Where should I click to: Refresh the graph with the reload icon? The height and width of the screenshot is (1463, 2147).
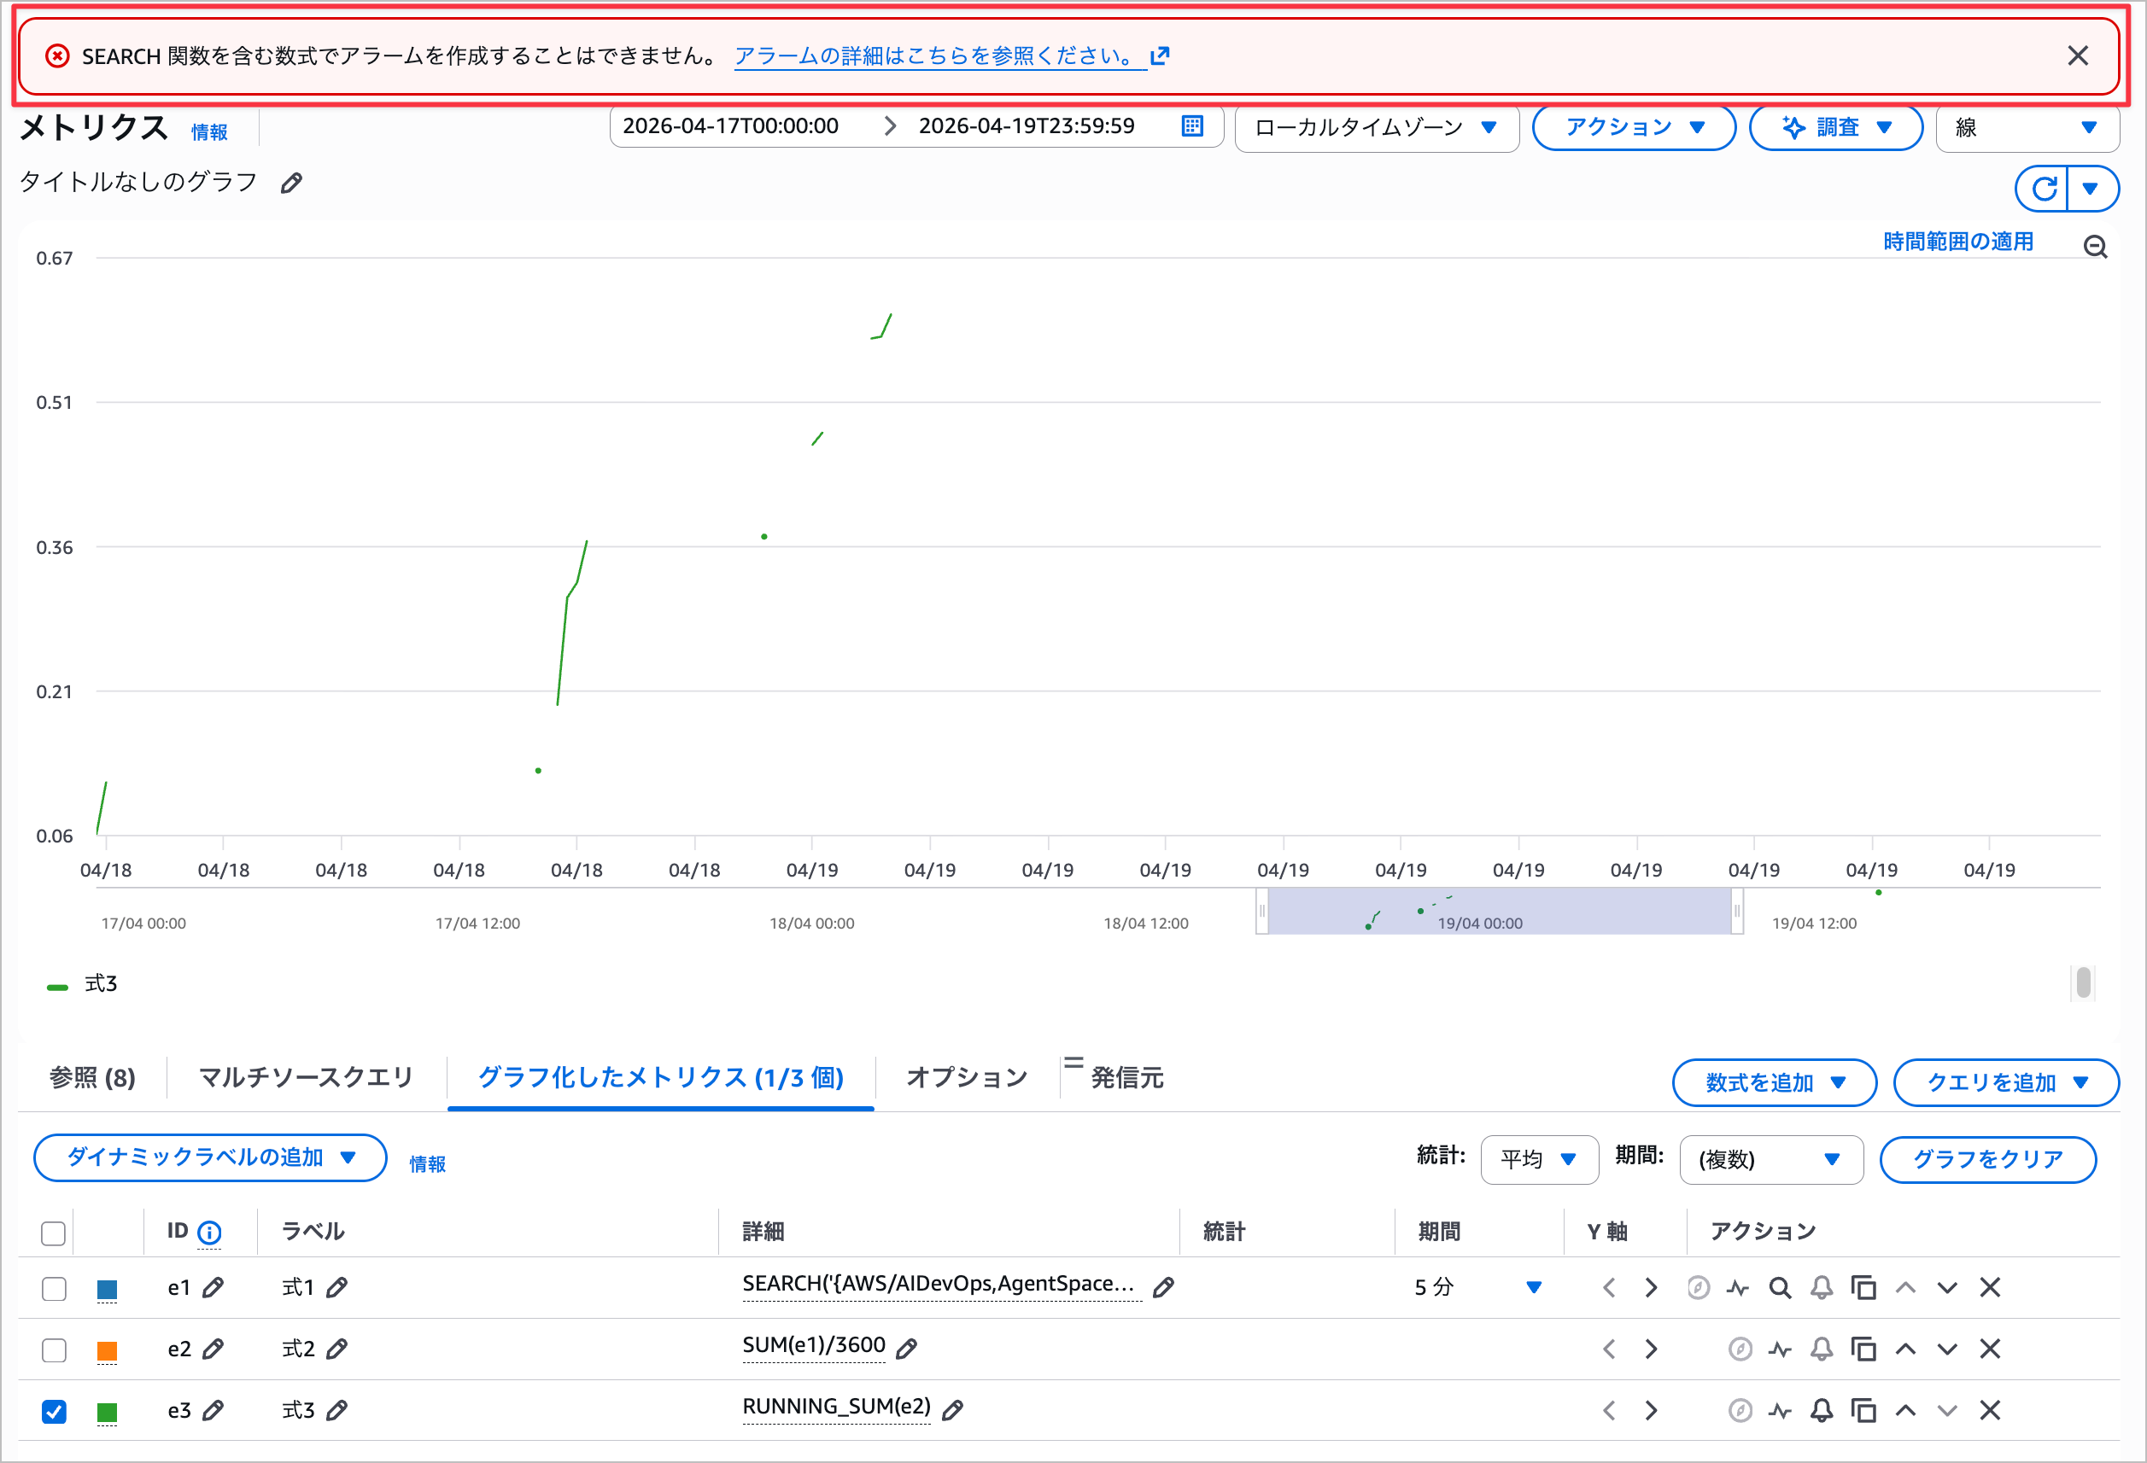2045,189
